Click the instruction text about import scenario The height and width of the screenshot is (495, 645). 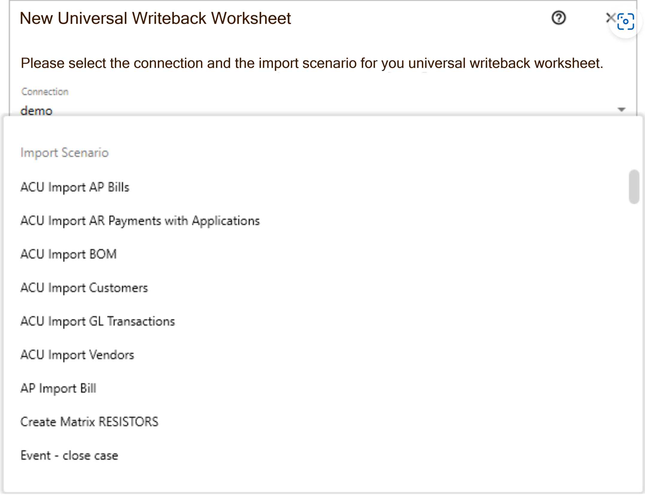pos(312,63)
